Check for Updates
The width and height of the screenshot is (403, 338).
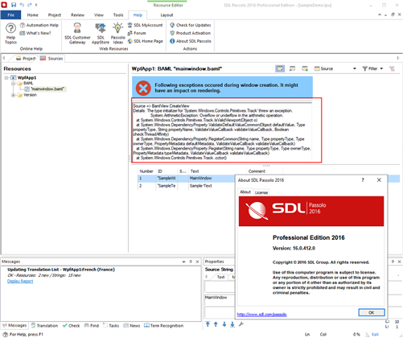pos(191,25)
